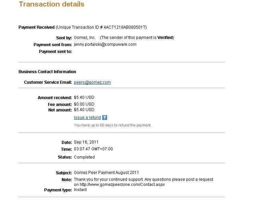Click the help icon beside Issue a refund
Screen dimensions: 261x201
point(105,118)
